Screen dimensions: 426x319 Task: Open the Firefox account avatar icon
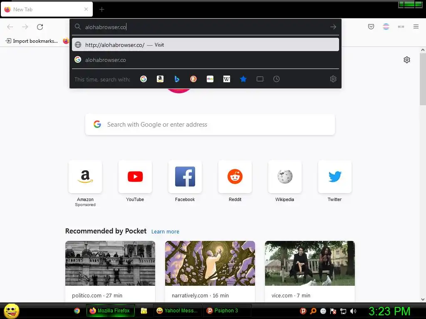[386, 27]
